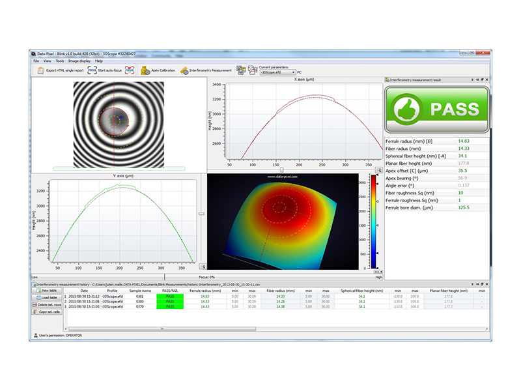Open the File menu
Screen dimensions: 521x391
click(x=36, y=61)
